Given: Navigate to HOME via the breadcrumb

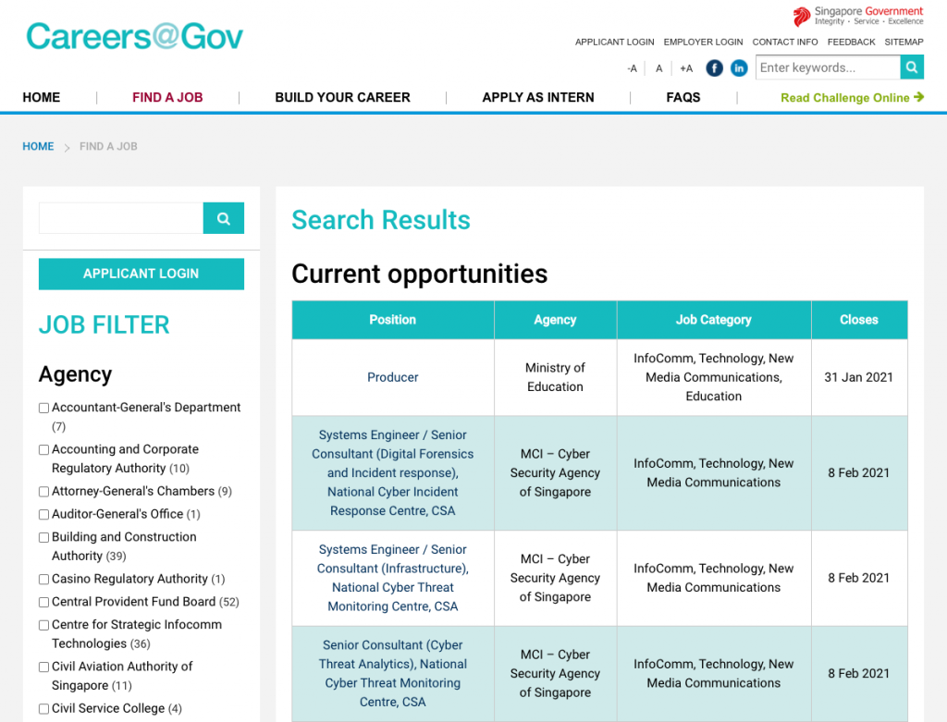Looking at the screenshot, I should coord(38,146).
